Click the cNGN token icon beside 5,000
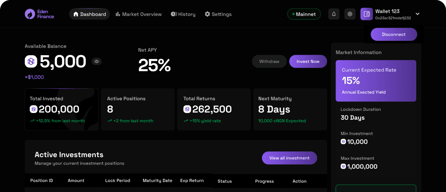The image size is (446, 192). pos(31,62)
